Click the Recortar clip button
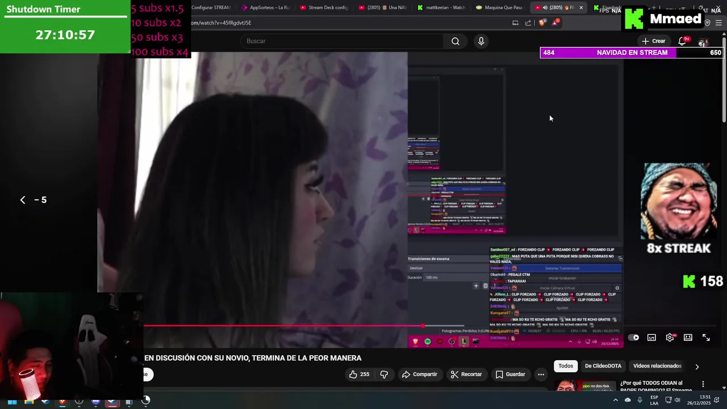This screenshot has width=727, height=409. click(x=466, y=374)
